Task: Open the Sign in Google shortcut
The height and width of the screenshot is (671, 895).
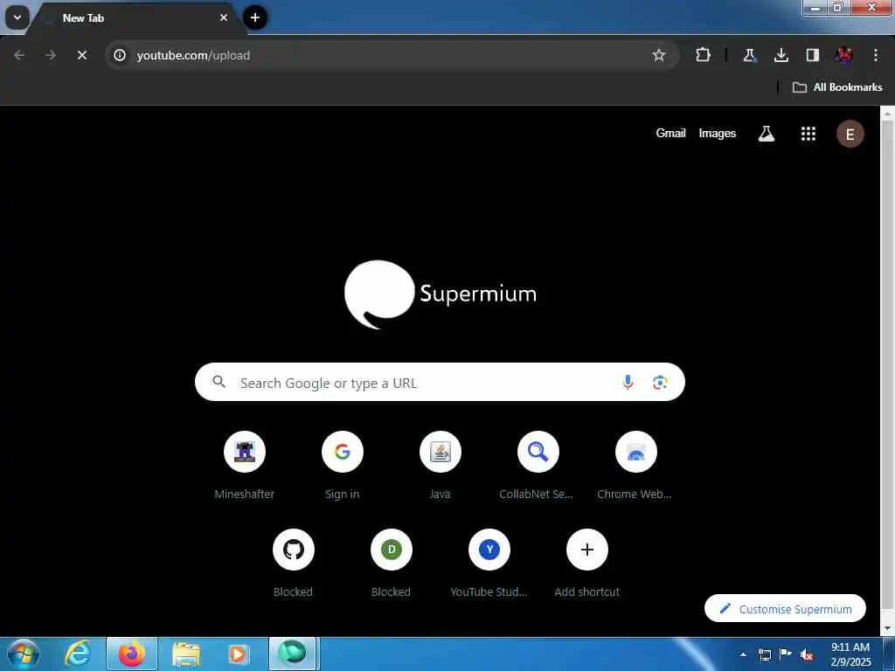Action: click(343, 467)
